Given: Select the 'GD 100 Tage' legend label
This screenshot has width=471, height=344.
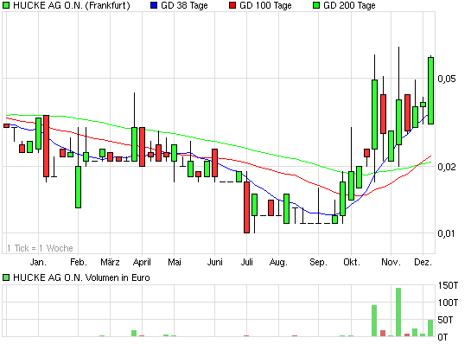Looking at the screenshot, I should point(265,5).
